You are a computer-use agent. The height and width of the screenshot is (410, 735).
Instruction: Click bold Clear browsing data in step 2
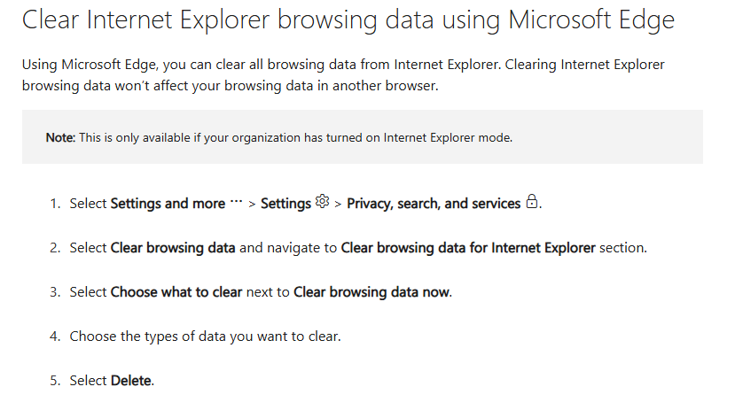coord(173,248)
